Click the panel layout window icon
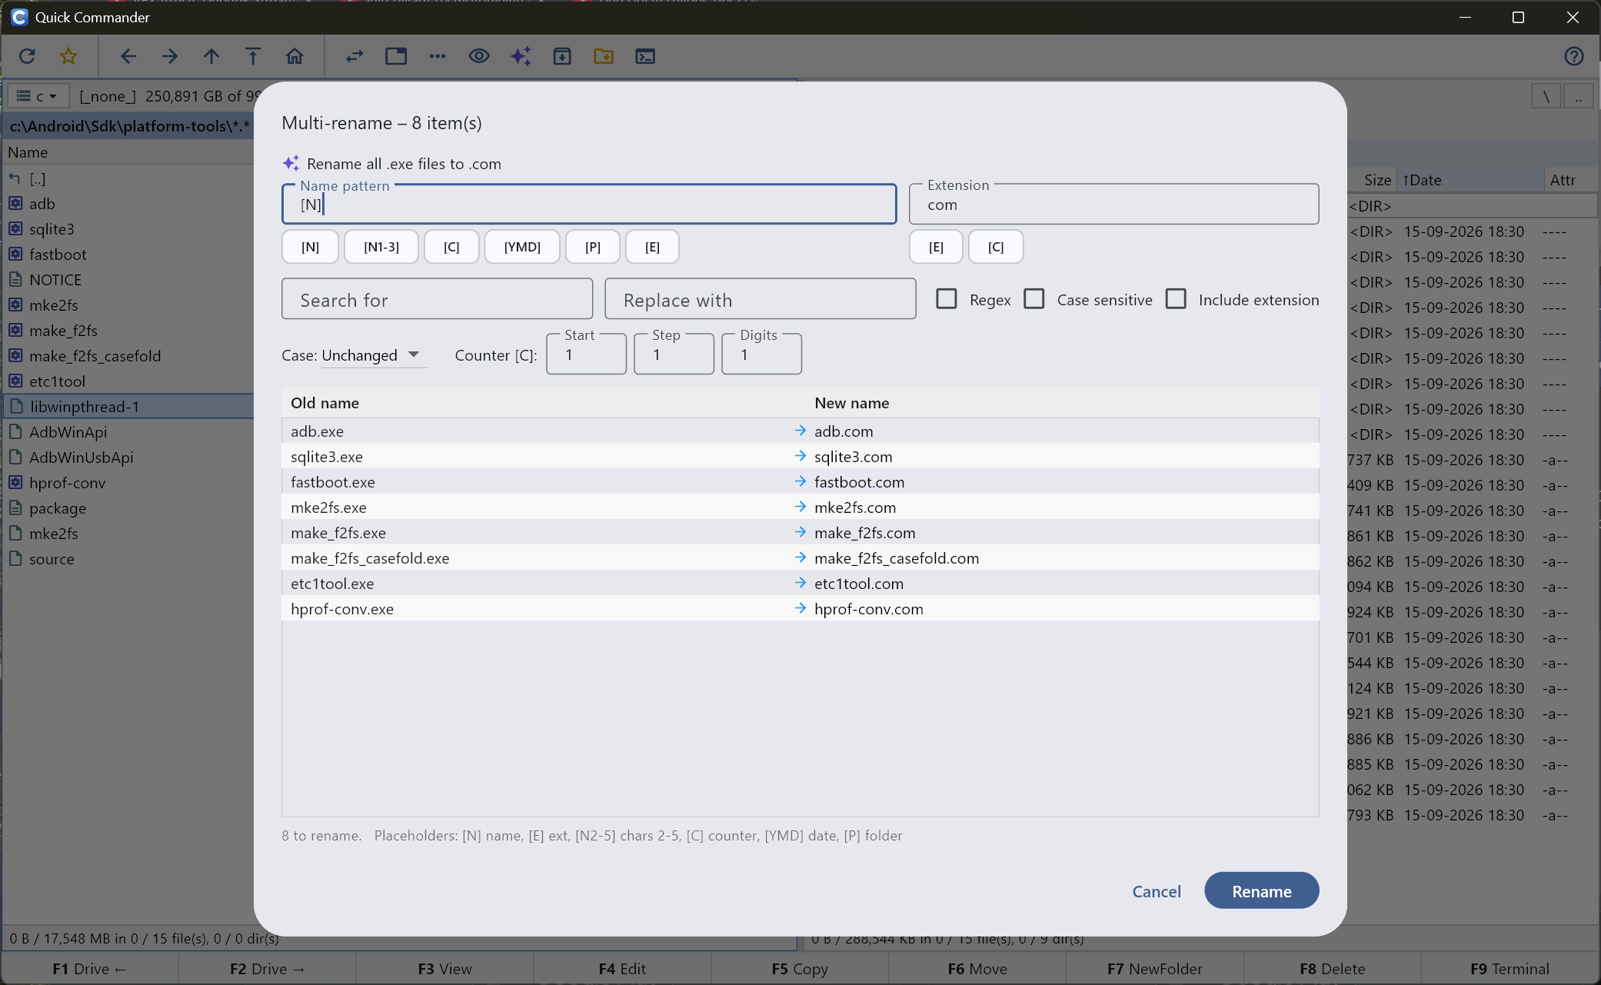This screenshot has width=1601, height=985. 396,56
